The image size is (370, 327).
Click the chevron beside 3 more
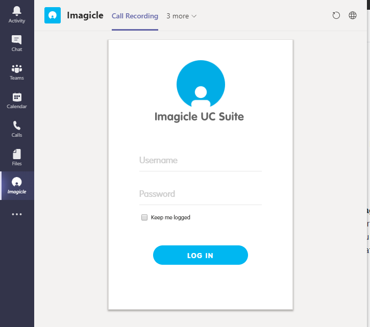(x=194, y=16)
